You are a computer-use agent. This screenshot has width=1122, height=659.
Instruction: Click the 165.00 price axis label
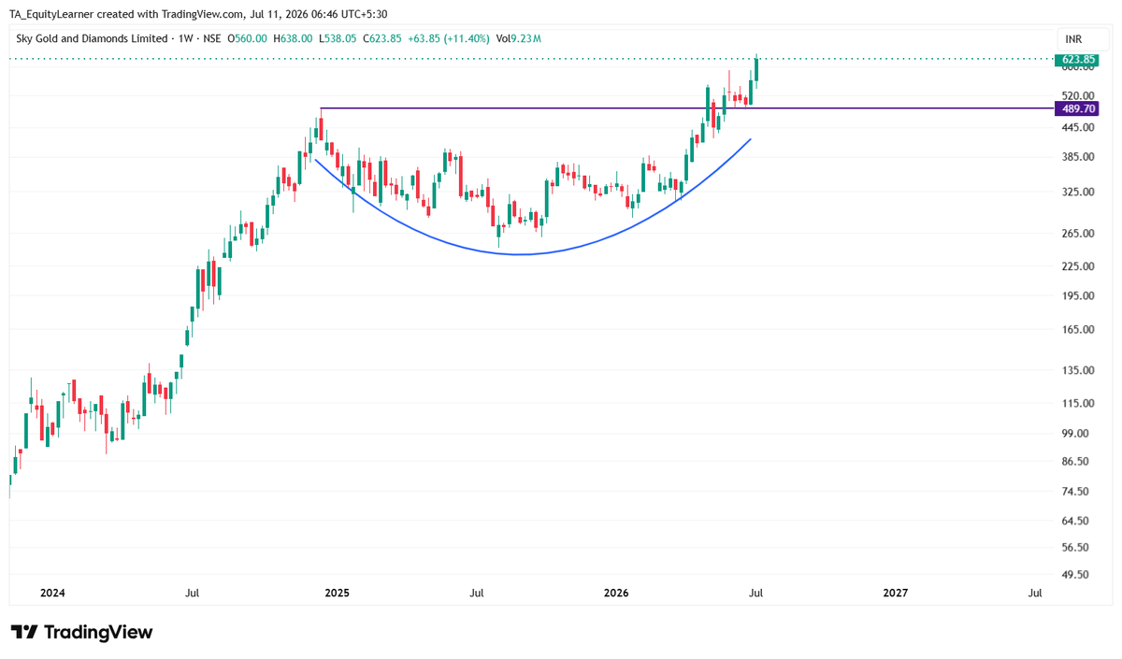click(x=1078, y=329)
